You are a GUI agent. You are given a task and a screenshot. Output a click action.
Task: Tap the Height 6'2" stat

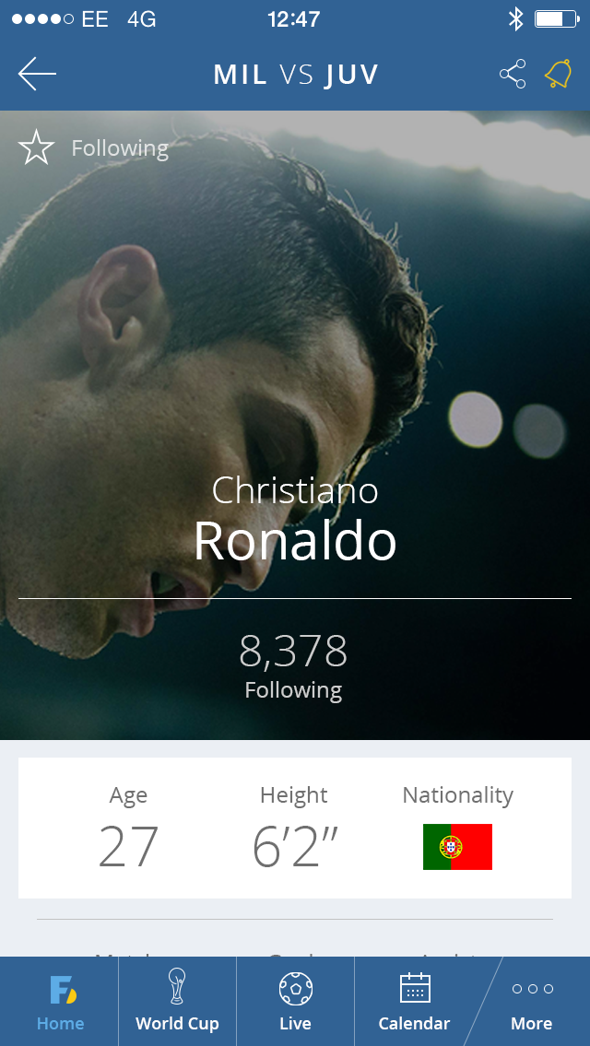(x=294, y=829)
